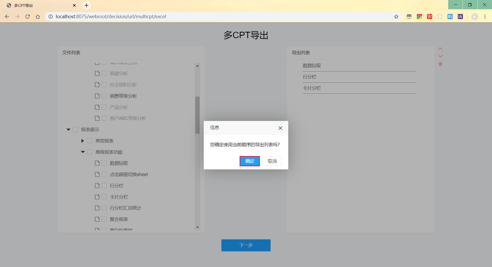Click the red trash delete icon
Image resolution: width=492 pixels, height=267 pixels.
click(x=440, y=64)
